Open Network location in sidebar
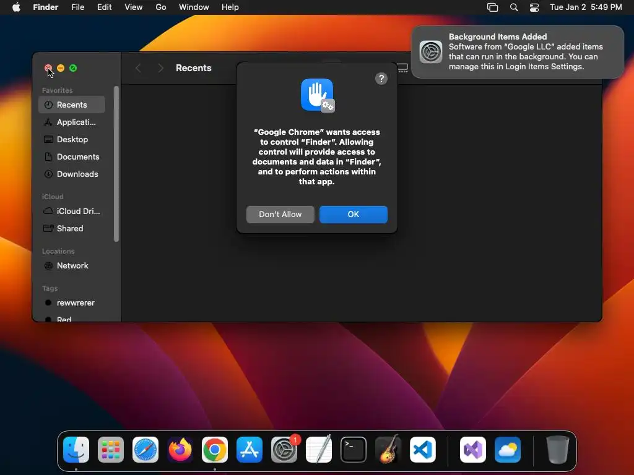The image size is (634, 475). (72, 266)
